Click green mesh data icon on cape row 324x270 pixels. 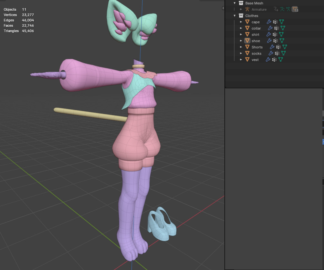coord(281,22)
